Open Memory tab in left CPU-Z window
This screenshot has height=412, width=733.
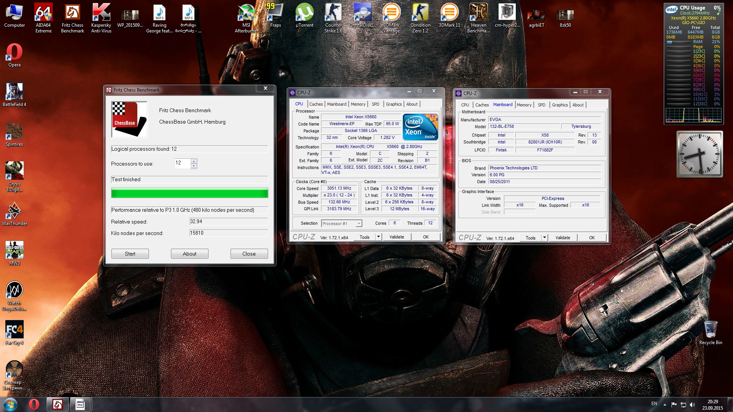[358, 104]
